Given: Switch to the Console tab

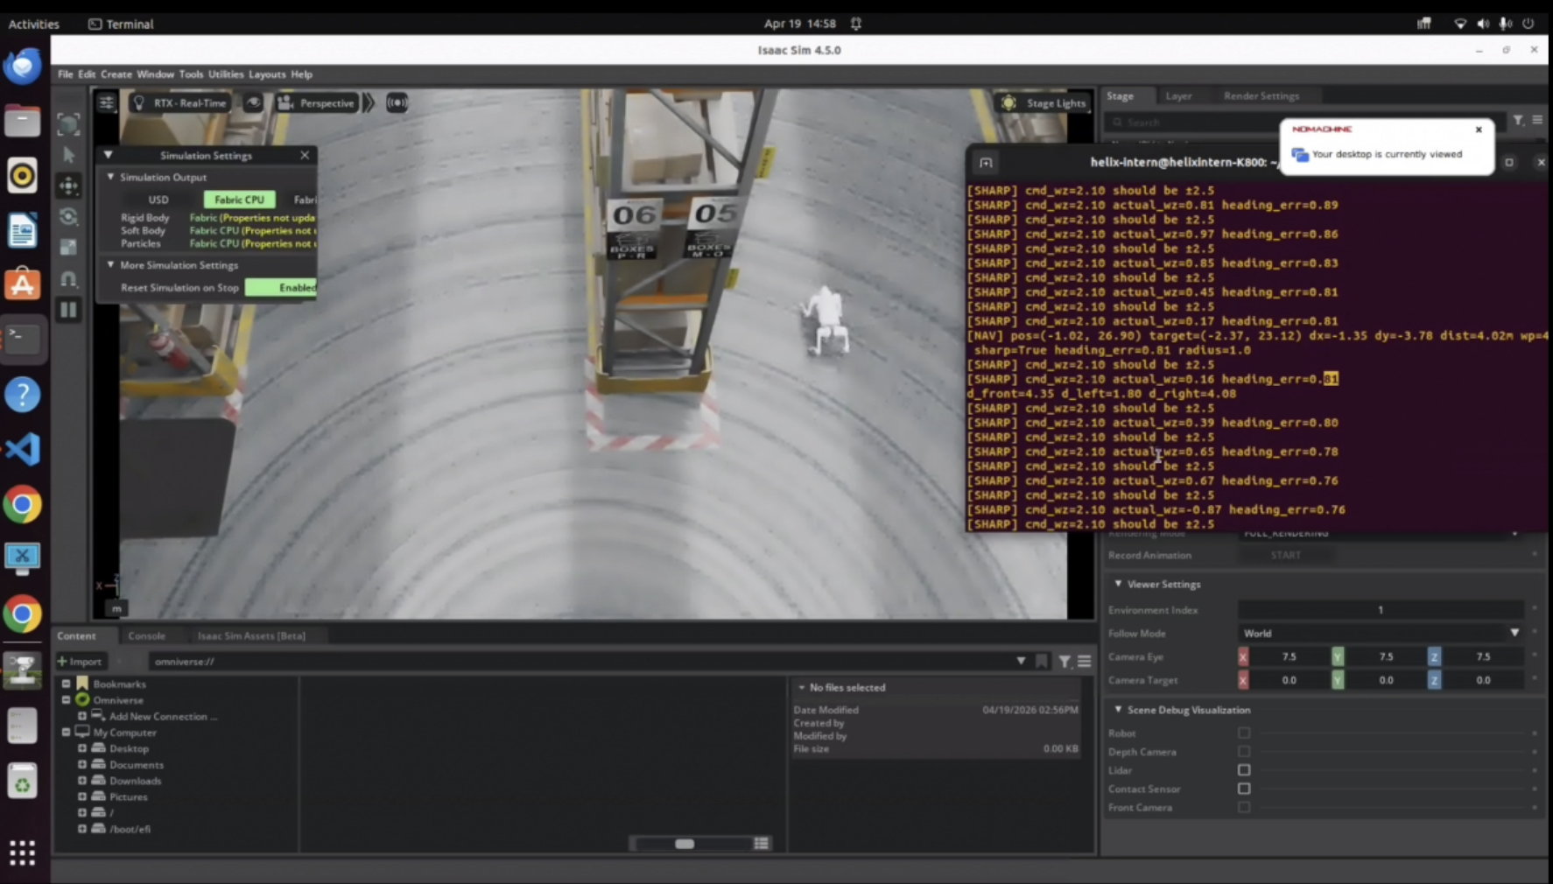Looking at the screenshot, I should click(146, 635).
